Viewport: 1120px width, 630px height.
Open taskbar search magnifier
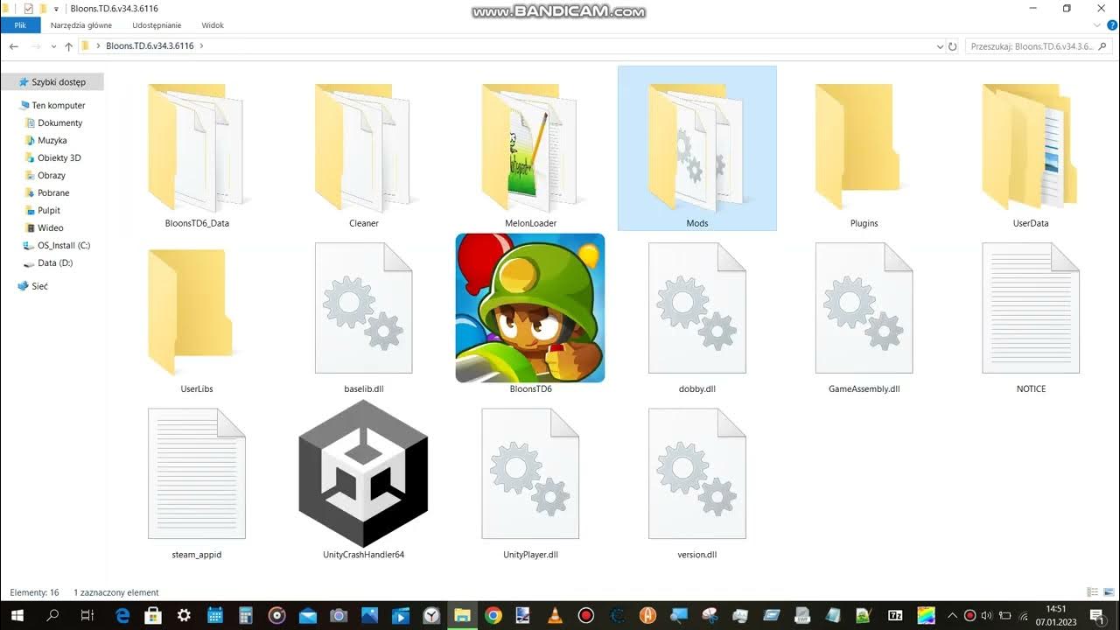pyautogui.click(x=52, y=615)
